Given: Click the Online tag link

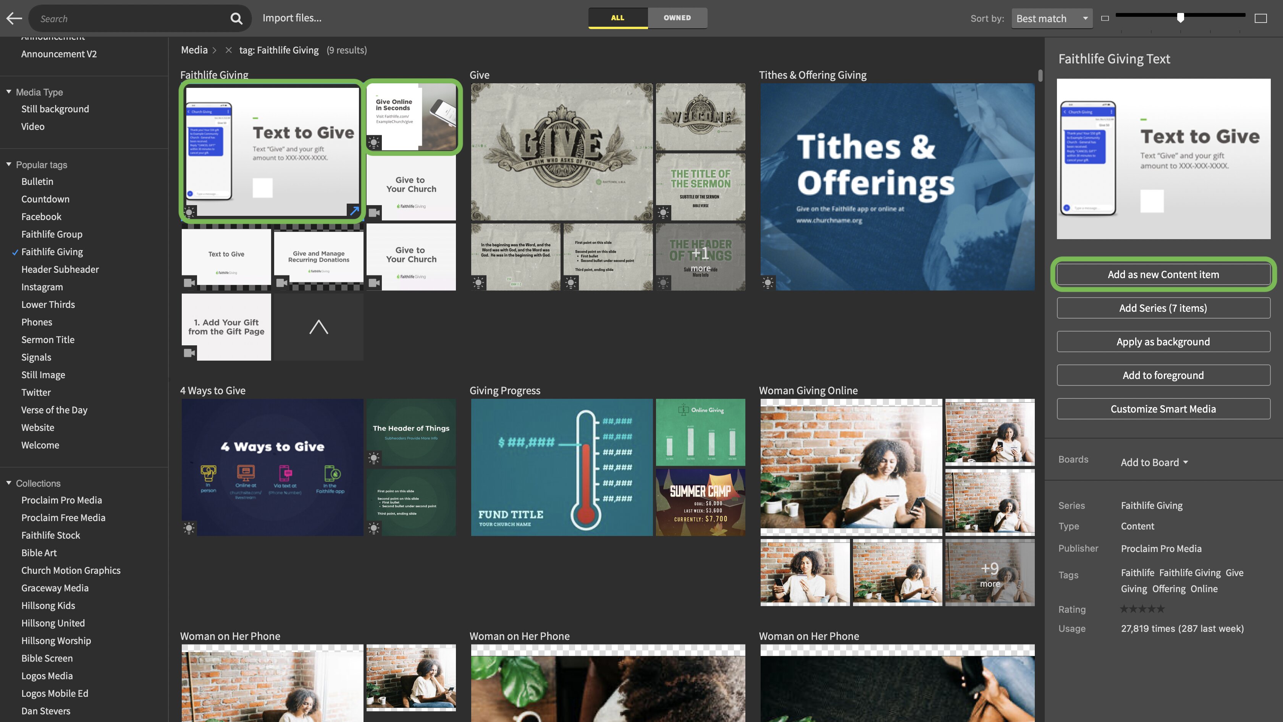Looking at the screenshot, I should (x=1204, y=588).
